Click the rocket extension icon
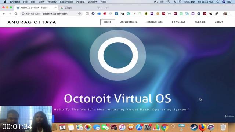This screenshot has height=132, width=235. pyautogui.click(x=216, y=14)
